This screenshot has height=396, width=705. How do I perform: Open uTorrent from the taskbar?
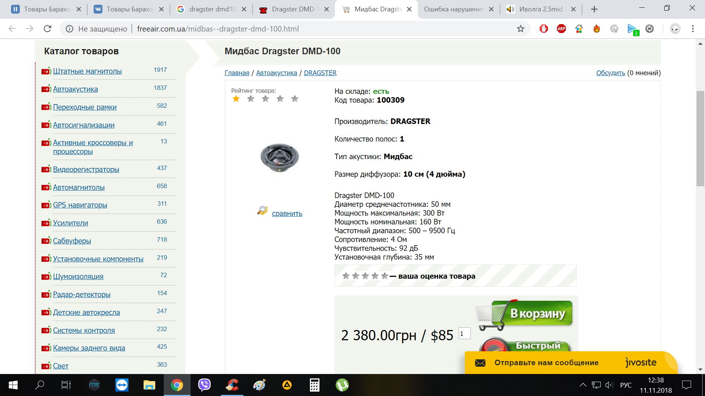click(x=342, y=385)
